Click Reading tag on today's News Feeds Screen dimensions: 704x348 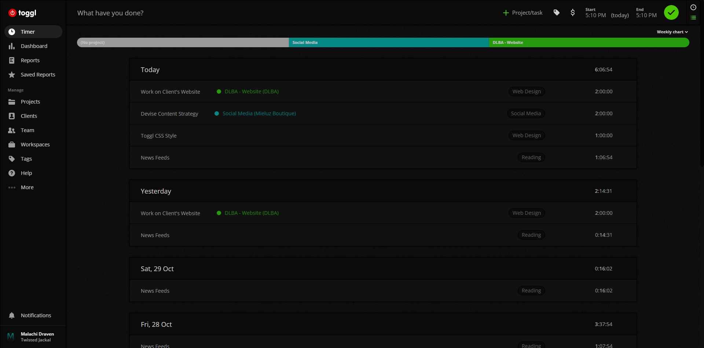(531, 157)
